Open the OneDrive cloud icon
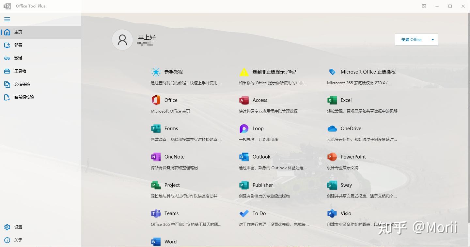 click(x=332, y=129)
